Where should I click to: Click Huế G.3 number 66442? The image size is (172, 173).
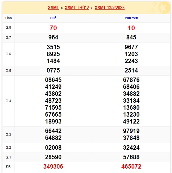tap(53, 131)
